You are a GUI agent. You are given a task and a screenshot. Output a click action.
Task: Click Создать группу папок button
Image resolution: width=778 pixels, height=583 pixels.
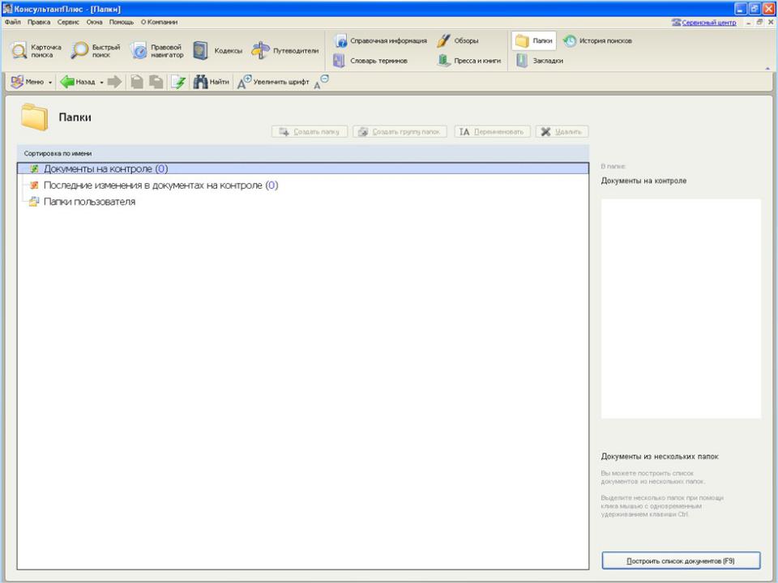(400, 131)
